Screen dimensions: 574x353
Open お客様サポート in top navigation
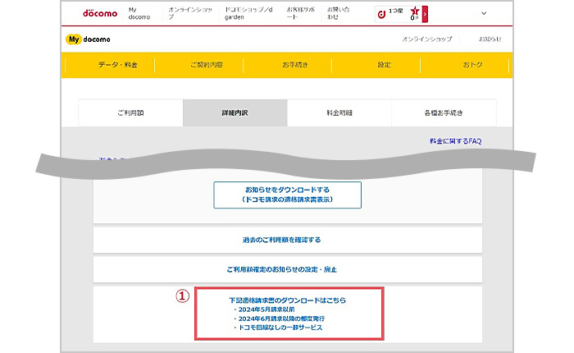point(301,13)
